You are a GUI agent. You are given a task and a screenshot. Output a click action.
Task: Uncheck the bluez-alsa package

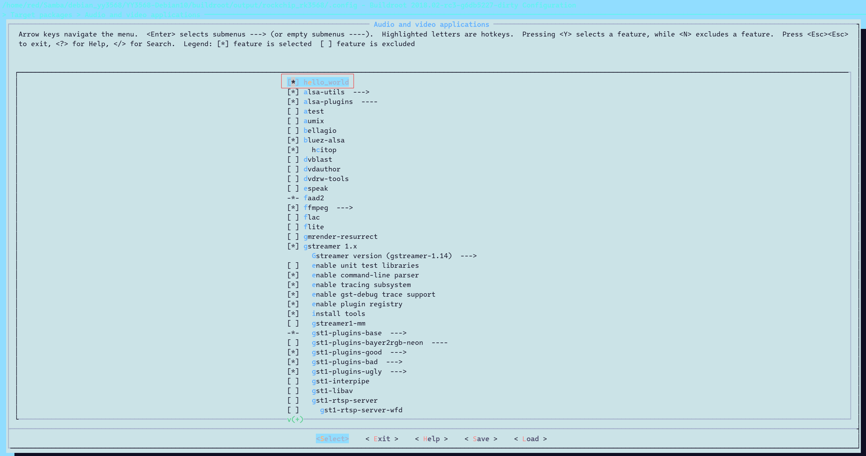point(293,140)
